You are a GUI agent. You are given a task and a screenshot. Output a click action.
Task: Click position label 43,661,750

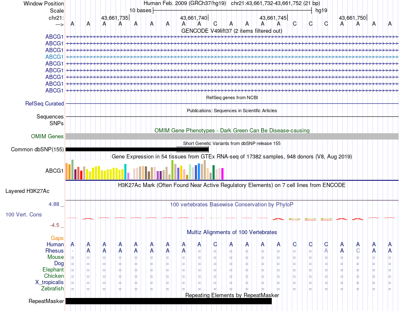point(352,18)
